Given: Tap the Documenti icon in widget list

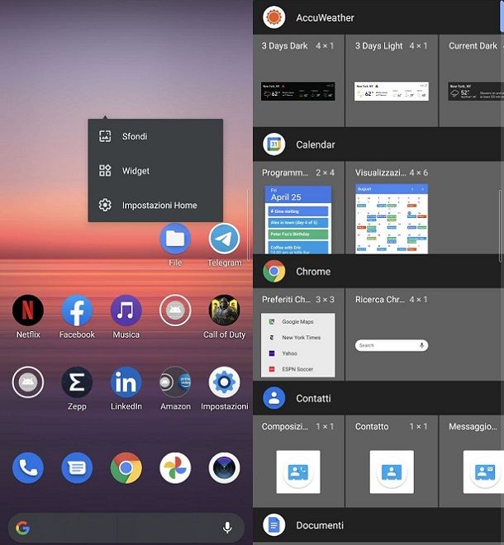Looking at the screenshot, I should point(274,525).
